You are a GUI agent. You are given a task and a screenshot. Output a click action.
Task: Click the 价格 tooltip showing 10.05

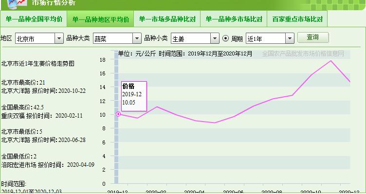[134, 96]
